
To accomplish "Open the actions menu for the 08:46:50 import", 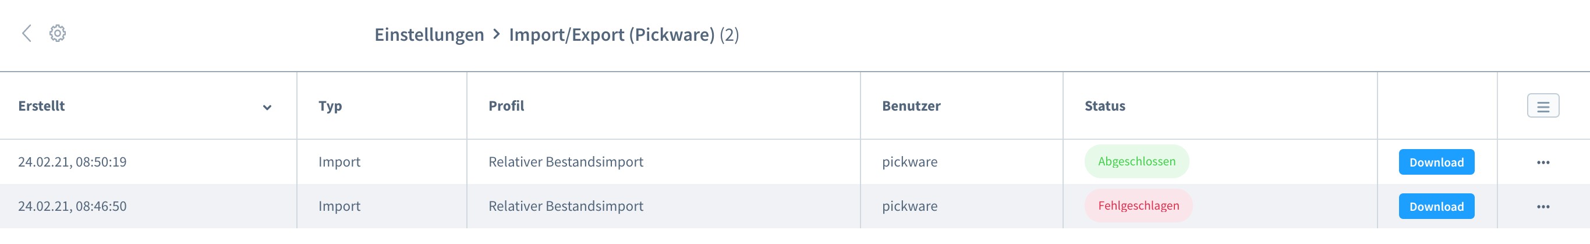I will (1542, 207).
